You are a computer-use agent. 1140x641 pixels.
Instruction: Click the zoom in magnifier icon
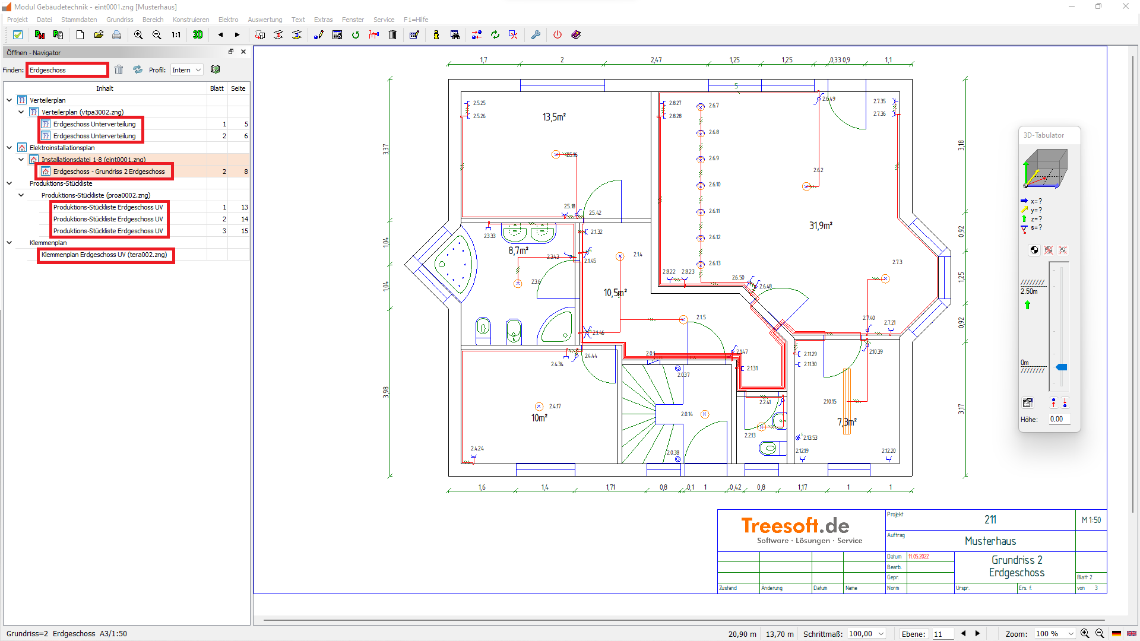coord(138,35)
